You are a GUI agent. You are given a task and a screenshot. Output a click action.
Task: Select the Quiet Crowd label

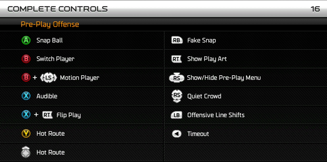[204, 96]
